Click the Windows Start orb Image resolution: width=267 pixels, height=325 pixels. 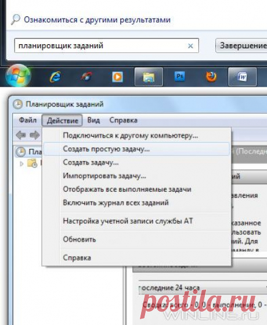pyautogui.click(x=18, y=76)
